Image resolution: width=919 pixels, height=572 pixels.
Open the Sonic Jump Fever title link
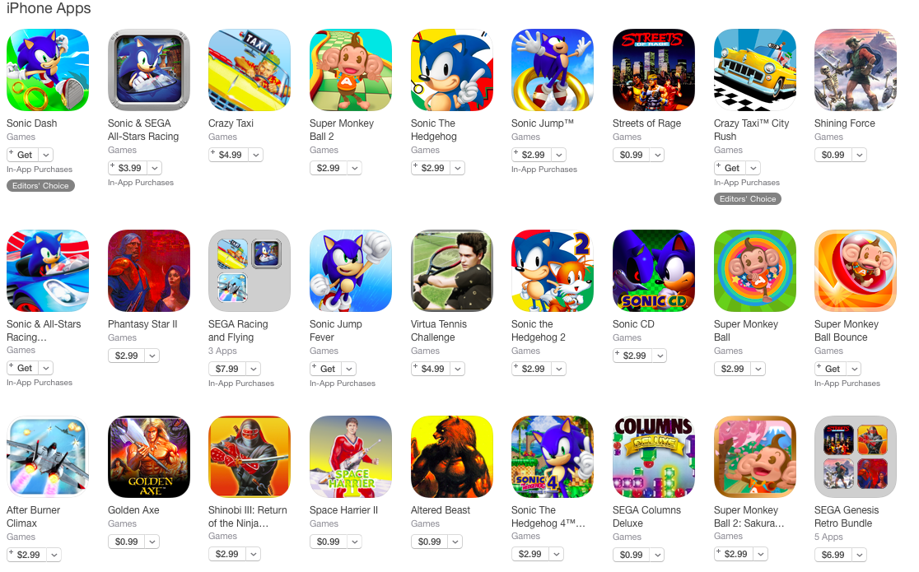(x=336, y=331)
